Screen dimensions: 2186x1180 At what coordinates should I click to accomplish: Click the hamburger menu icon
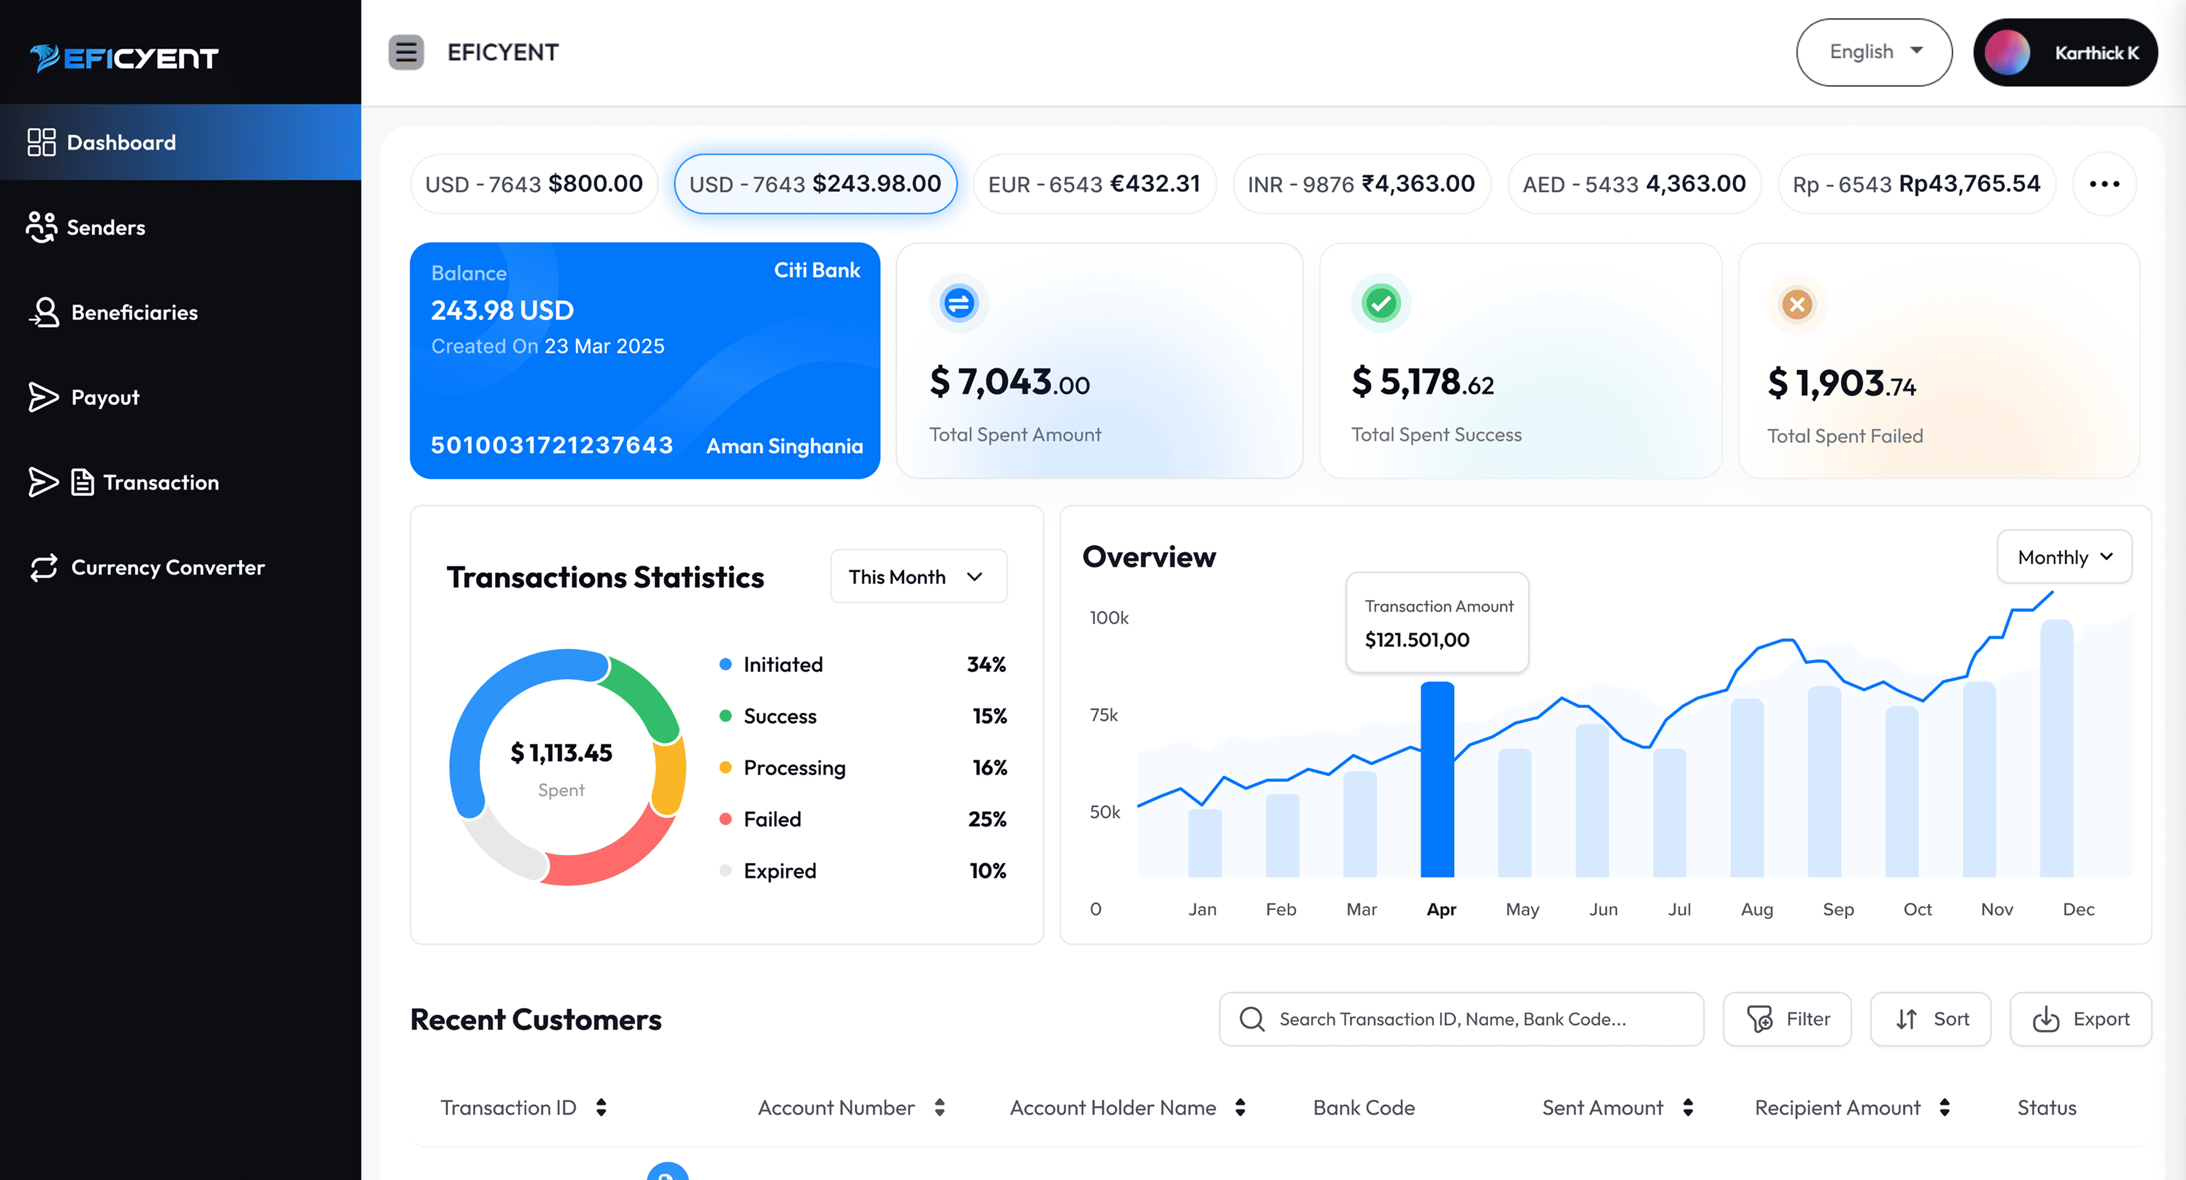tap(406, 53)
